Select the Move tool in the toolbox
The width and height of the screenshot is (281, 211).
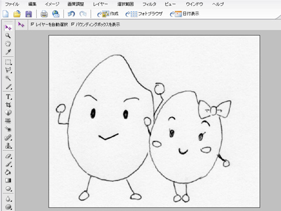click(x=8, y=28)
